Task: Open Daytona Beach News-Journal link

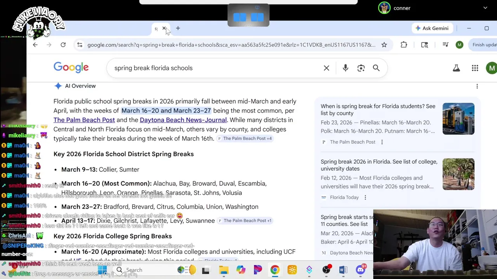Action: pyautogui.click(x=183, y=120)
